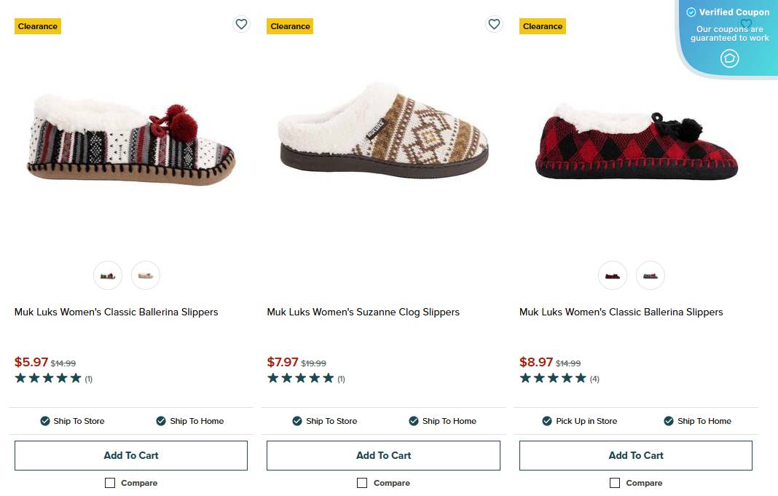Open star ratings for the $8.97 Ballerina Slippers
This screenshot has width=778, height=496.
click(x=553, y=378)
